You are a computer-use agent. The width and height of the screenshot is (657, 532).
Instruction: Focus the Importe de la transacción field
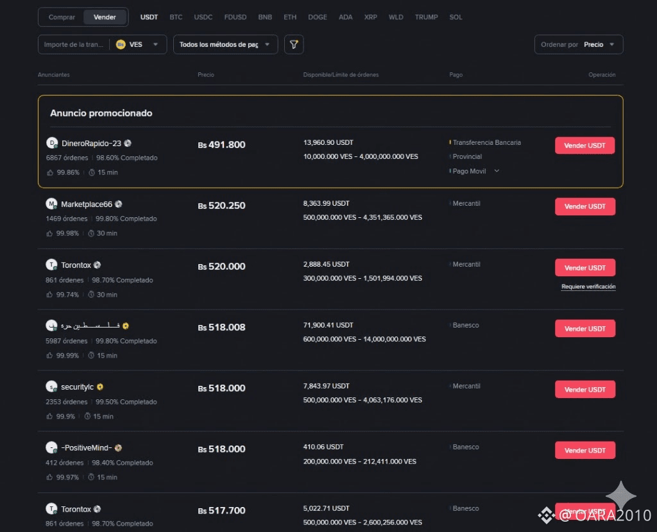74,44
